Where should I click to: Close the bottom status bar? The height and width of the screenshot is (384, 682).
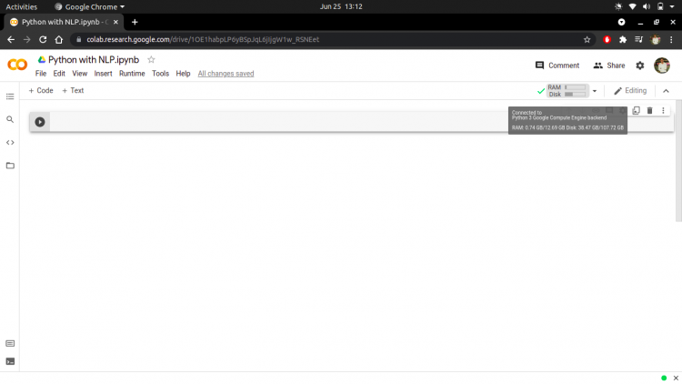(676, 378)
